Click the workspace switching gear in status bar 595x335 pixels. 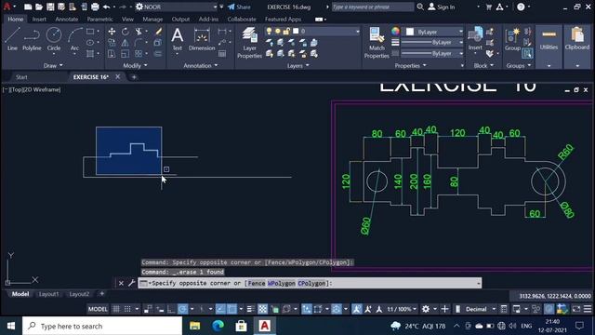click(x=426, y=309)
